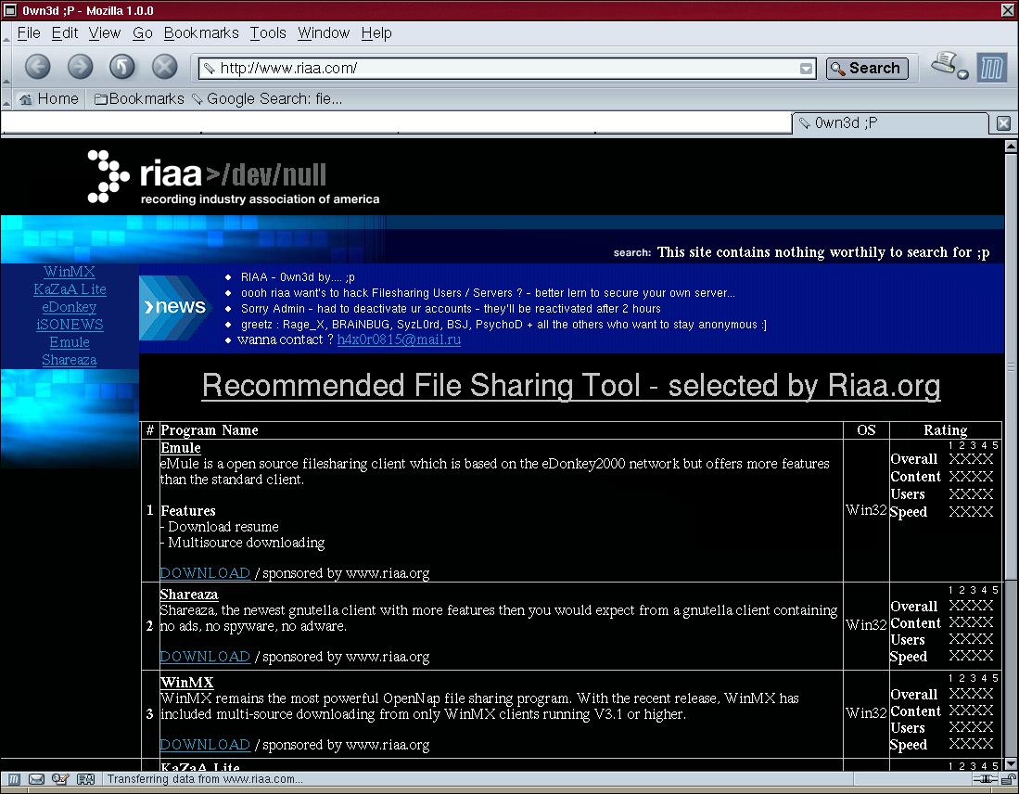Reload the current page
The height and width of the screenshot is (794, 1019).
pos(122,67)
